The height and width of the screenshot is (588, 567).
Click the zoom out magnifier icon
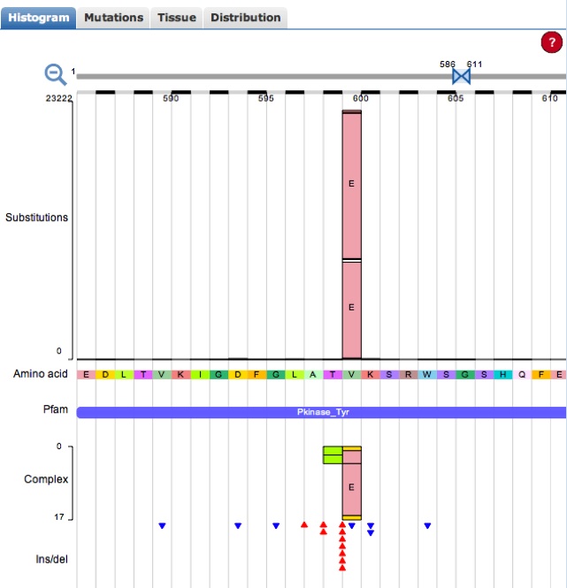click(x=56, y=75)
